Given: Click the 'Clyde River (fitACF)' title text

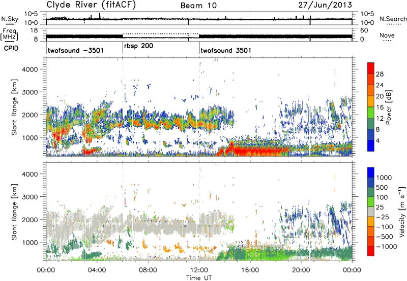Looking at the screenshot, I should click(x=91, y=5).
